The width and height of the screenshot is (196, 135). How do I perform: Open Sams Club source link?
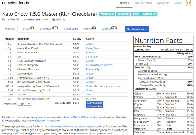(x=92, y=56)
